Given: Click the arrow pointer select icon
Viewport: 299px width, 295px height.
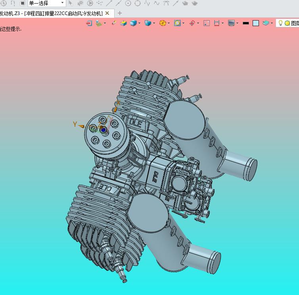Looking at the screenshot, I should (x=71, y=3).
